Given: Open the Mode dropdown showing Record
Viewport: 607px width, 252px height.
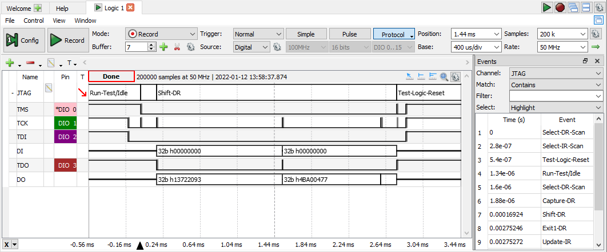Looking at the screenshot, I should (x=161, y=34).
